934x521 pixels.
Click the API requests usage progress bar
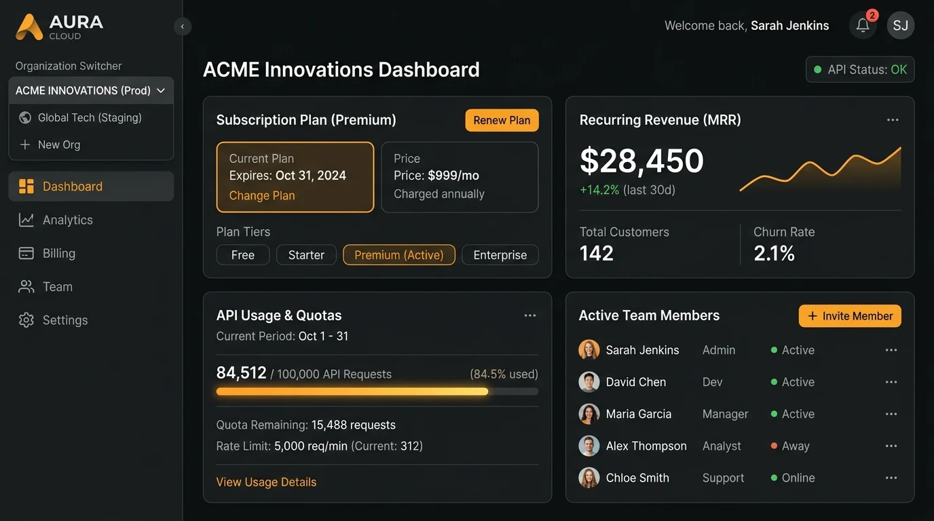pyautogui.click(x=377, y=391)
